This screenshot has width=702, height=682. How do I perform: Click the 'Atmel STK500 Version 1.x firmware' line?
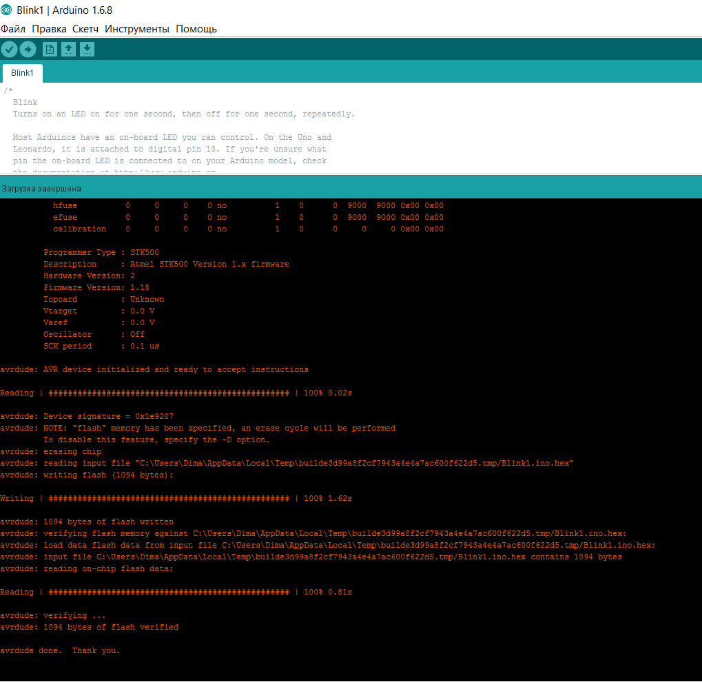coord(166,265)
